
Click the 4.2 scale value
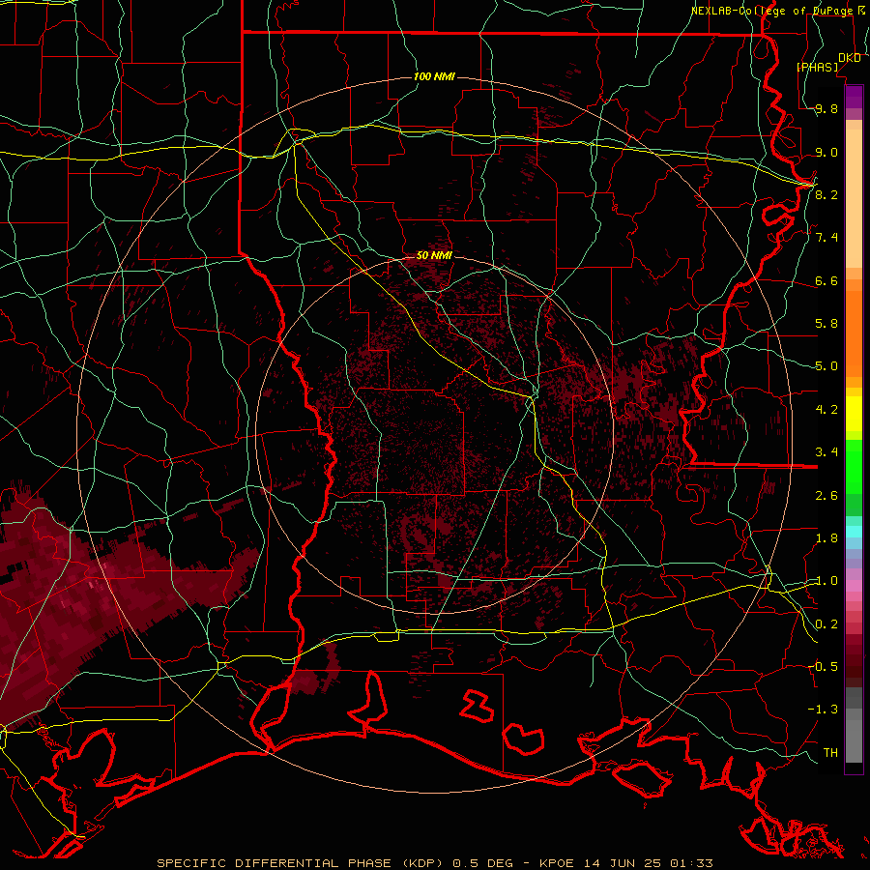826,409
